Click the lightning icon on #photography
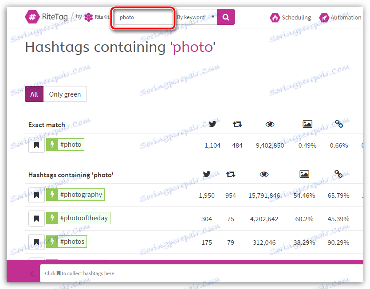 [x=52, y=195]
